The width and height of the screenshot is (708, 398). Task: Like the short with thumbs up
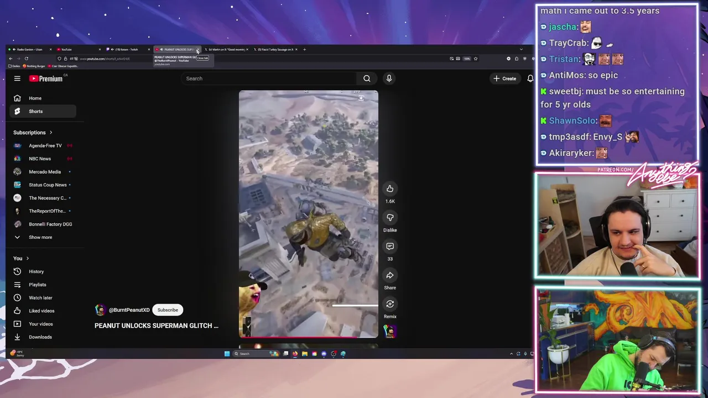[390, 188]
